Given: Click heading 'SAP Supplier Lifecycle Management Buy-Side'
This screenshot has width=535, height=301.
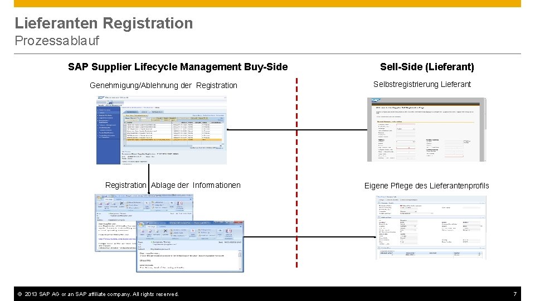Looking at the screenshot, I should [178, 66].
